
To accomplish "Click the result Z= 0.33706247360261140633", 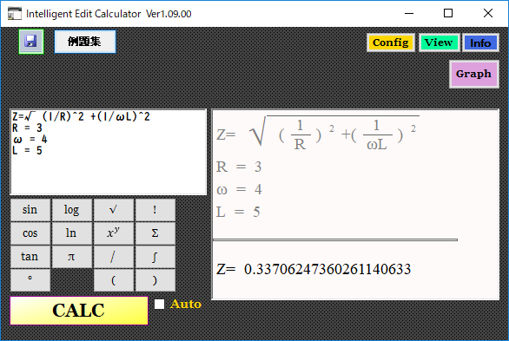I will pos(314,269).
